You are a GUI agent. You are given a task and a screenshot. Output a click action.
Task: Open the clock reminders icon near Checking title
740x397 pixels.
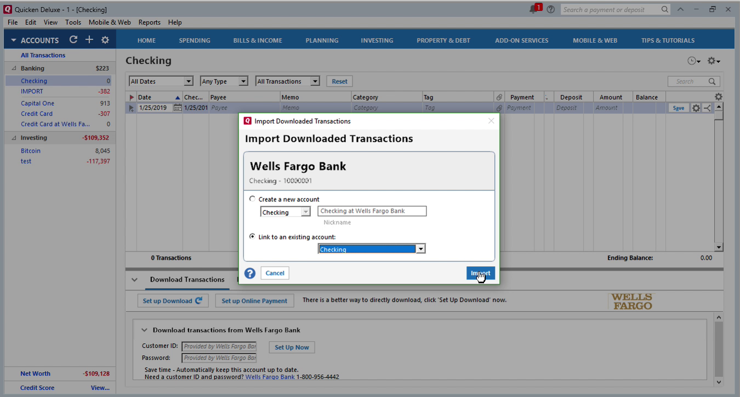click(693, 61)
